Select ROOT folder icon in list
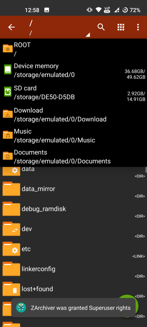The image size is (147, 327). pos(8,49)
